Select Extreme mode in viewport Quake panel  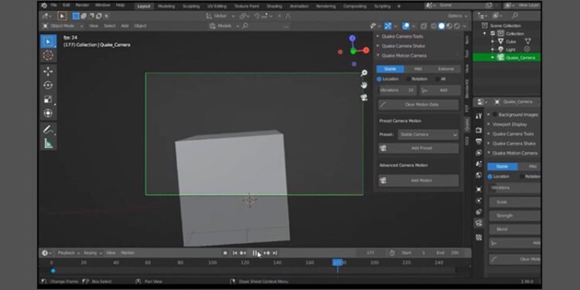(x=445, y=69)
